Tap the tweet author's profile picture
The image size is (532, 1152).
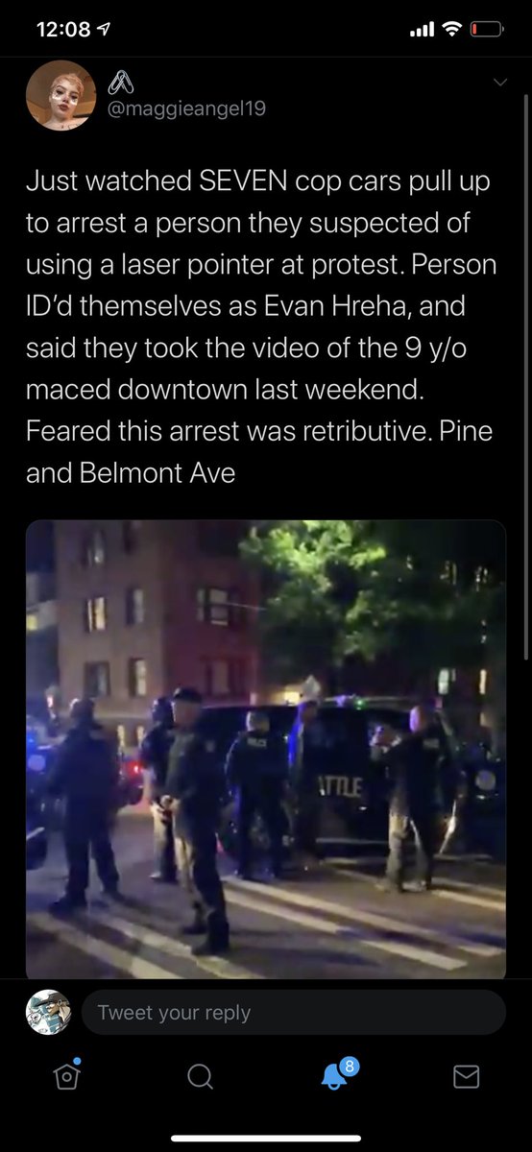[61, 96]
